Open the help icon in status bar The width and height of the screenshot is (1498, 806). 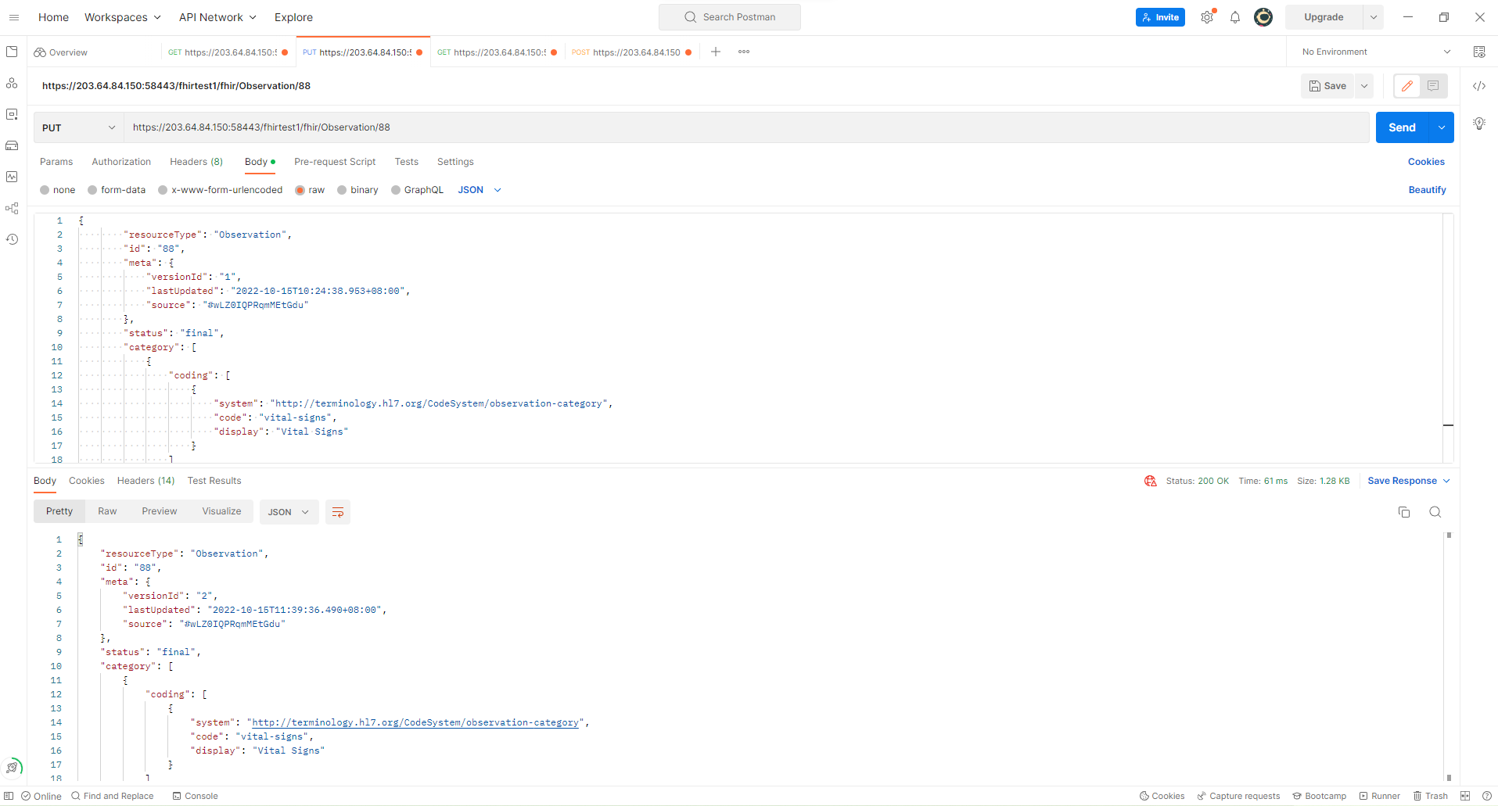(x=1487, y=796)
